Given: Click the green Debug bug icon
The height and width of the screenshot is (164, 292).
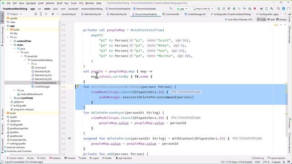Looking at the screenshot, I should [234, 9].
